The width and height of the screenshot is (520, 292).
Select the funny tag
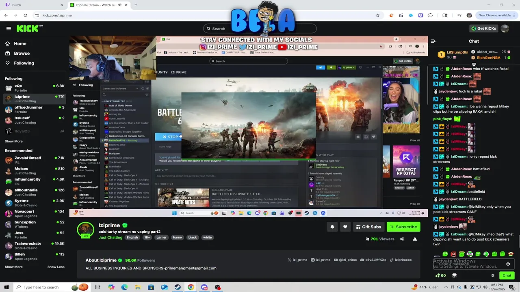tap(177, 237)
